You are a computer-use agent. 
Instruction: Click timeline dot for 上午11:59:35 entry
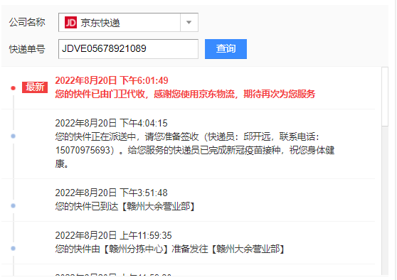tap(14, 249)
